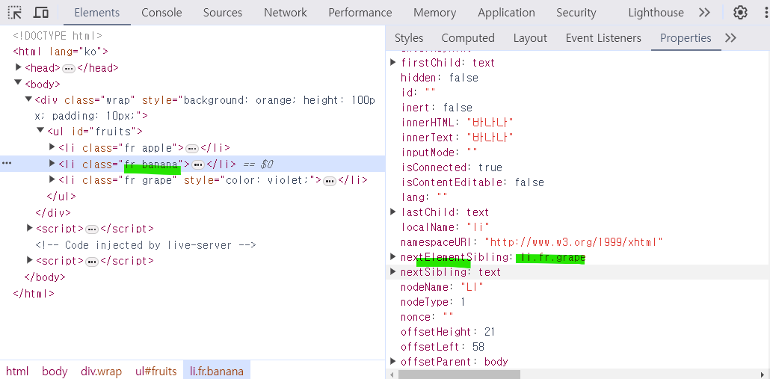Image resolution: width=770 pixels, height=379 pixels.
Task: Click the horizontal scrollbar thumb in Properties
Action: (459, 375)
